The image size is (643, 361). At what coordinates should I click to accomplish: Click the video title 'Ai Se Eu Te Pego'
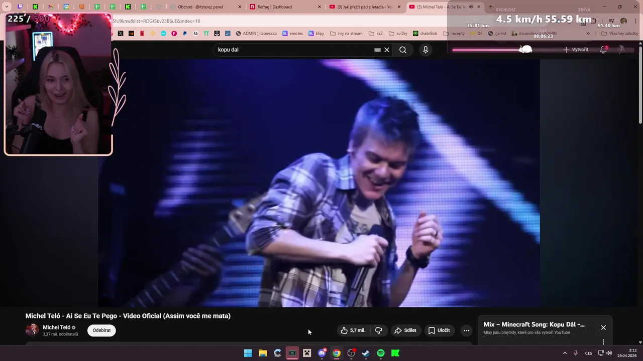coord(128,316)
